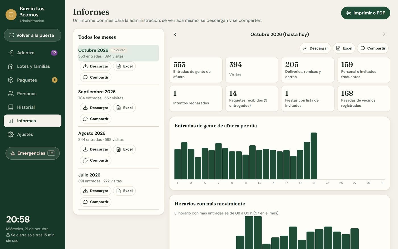The width and height of the screenshot is (398, 249).
Task: Select the Septiembre 2026 month heading
Action: [x=97, y=92]
